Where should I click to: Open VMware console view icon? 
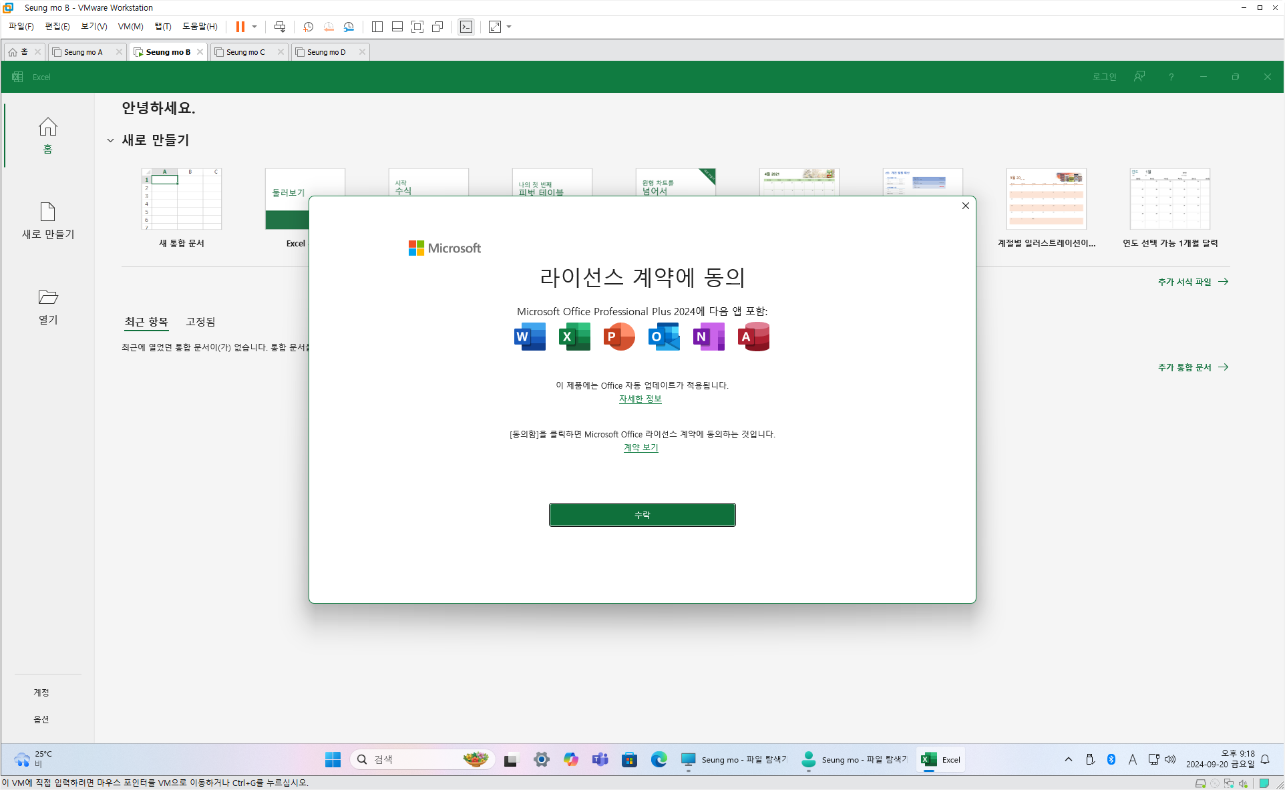pyautogui.click(x=466, y=27)
